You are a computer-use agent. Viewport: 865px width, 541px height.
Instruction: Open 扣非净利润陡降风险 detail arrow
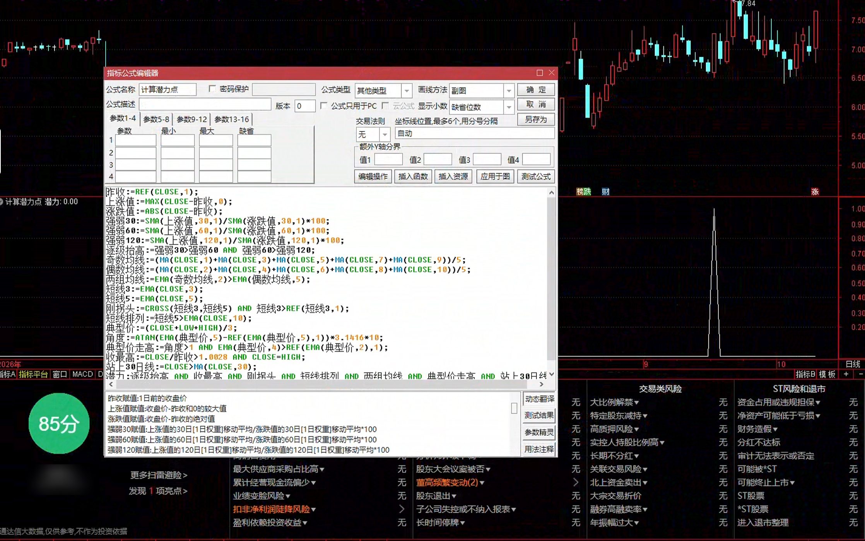click(402, 509)
